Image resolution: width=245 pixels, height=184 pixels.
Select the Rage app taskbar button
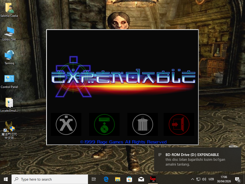point(153,179)
